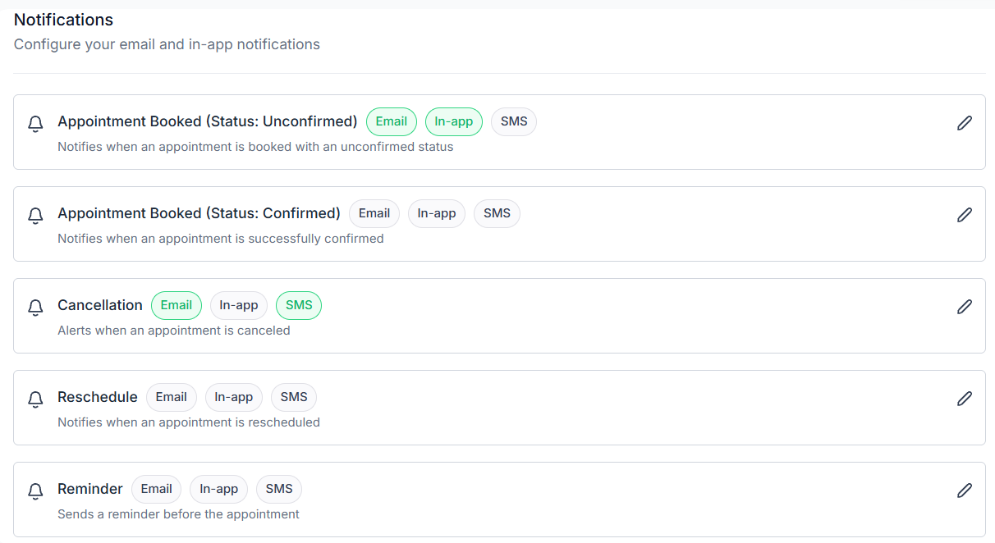Disable Email for Cancellation alerts

pos(176,305)
